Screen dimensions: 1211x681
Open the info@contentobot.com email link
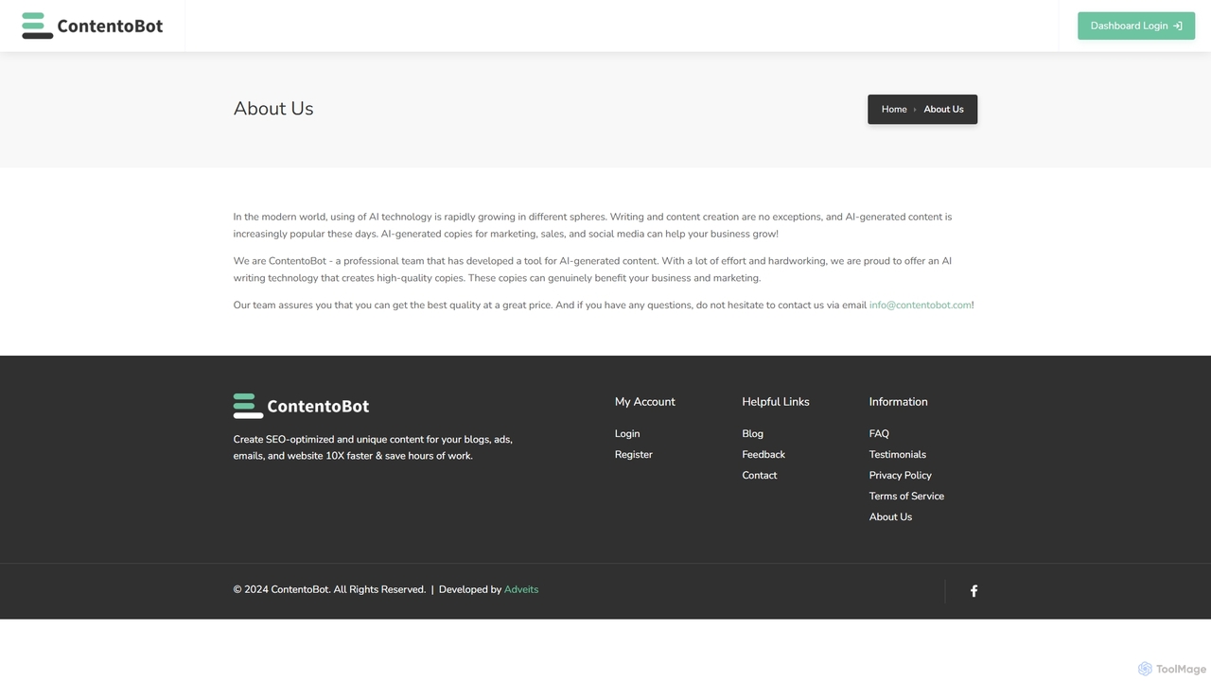tap(921, 306)
